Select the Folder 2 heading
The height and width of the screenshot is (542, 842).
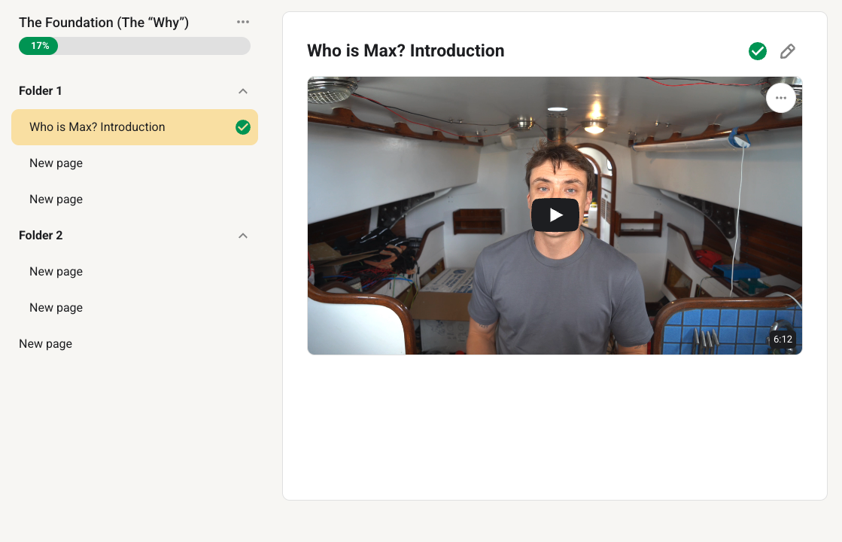(41, 236)
